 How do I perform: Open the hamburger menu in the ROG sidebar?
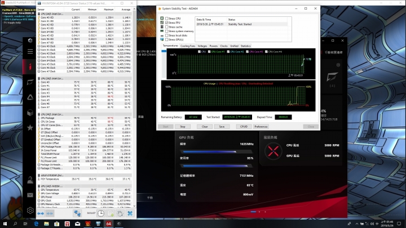tap(30, 51)
